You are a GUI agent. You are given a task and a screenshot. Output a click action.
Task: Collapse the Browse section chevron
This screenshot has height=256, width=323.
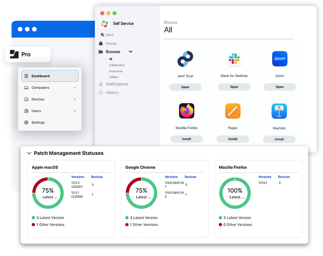coord(130,51)
